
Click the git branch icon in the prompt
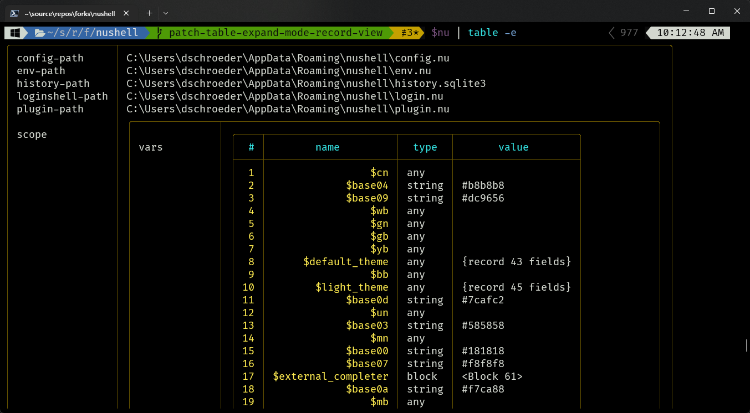pyautogui.click(x=160, y=33)
